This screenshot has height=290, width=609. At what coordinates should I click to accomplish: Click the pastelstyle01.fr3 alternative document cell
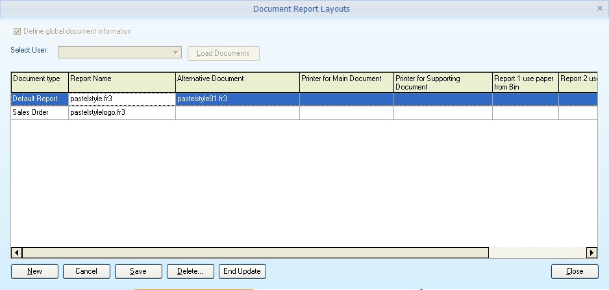coord(237,99)
